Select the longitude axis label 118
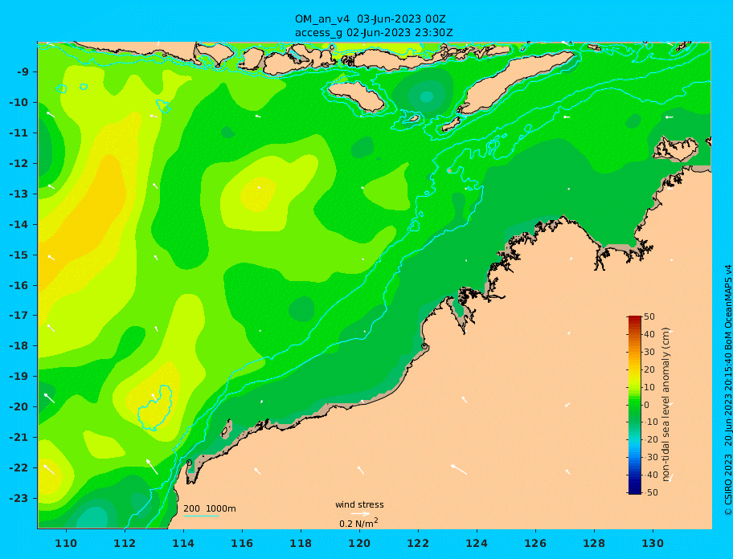Viewport: 733px width, 559px height. 301,543
